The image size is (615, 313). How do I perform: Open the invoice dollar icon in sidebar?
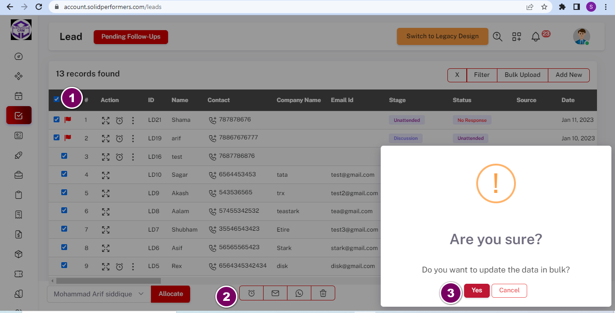pyautogui.click(x=18, y=234)
